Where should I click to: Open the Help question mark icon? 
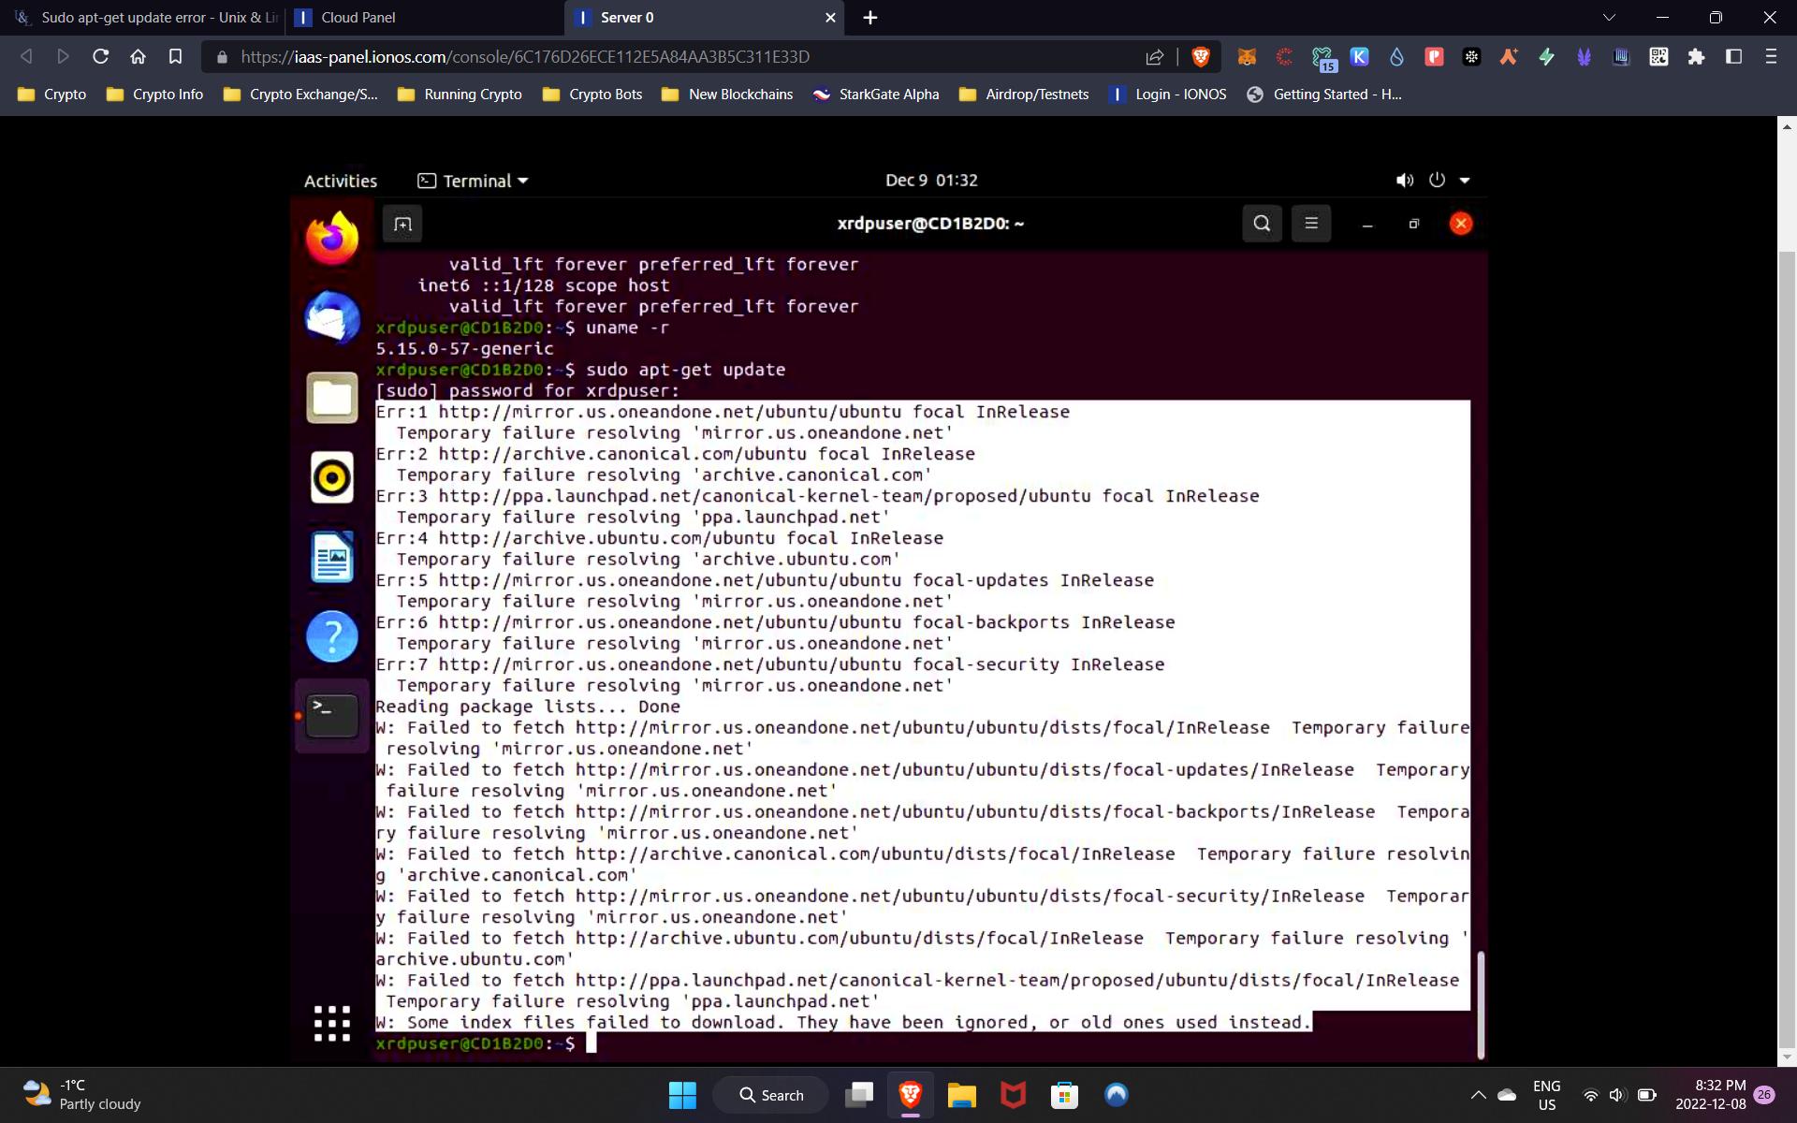[x=332, y=637]
